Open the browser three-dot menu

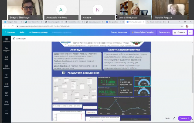(x=191, y=26)
